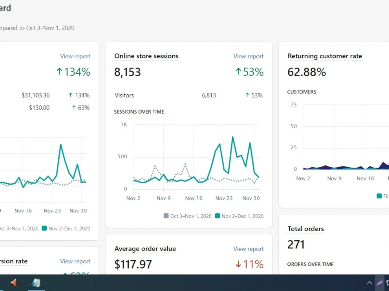Click the Oct 3–Nov 1, 2020 legend text in sessions card

coord(191,216)
